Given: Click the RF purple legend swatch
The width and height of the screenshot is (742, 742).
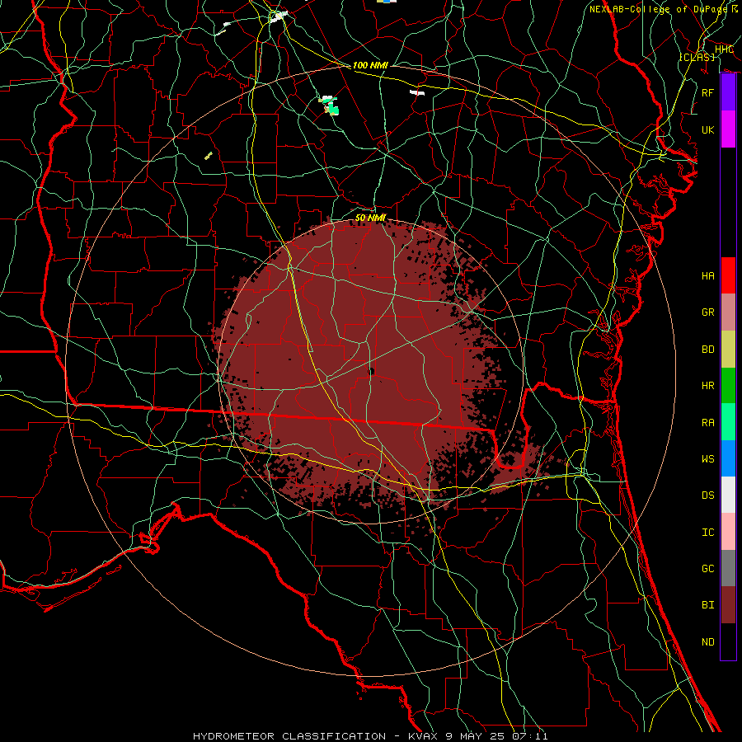Looking at the screenshot, I should point(728,92).
